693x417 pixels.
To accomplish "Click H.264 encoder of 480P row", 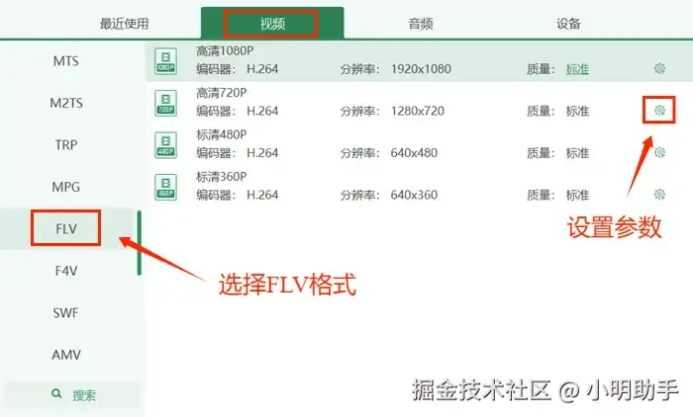I will (262, 153).
